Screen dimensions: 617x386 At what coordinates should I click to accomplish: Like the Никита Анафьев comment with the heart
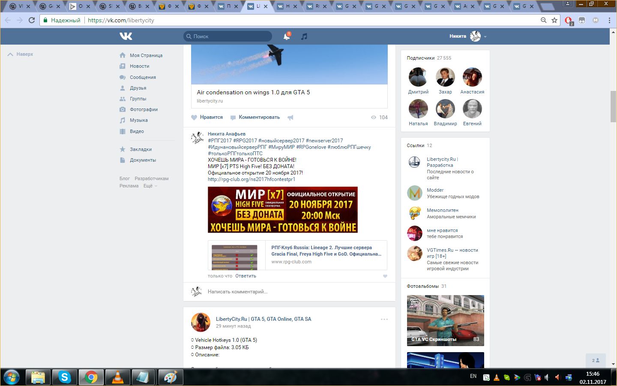(385, 276)
